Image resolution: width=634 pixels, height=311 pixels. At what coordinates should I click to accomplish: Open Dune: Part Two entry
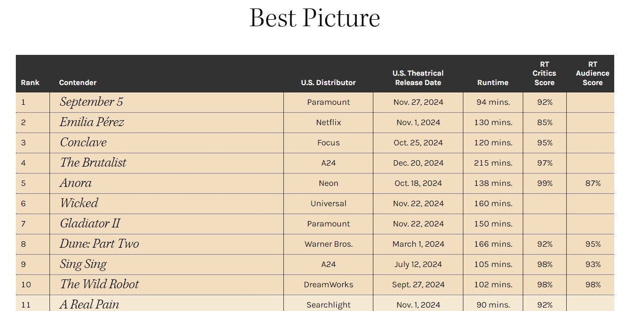[99, 244]
